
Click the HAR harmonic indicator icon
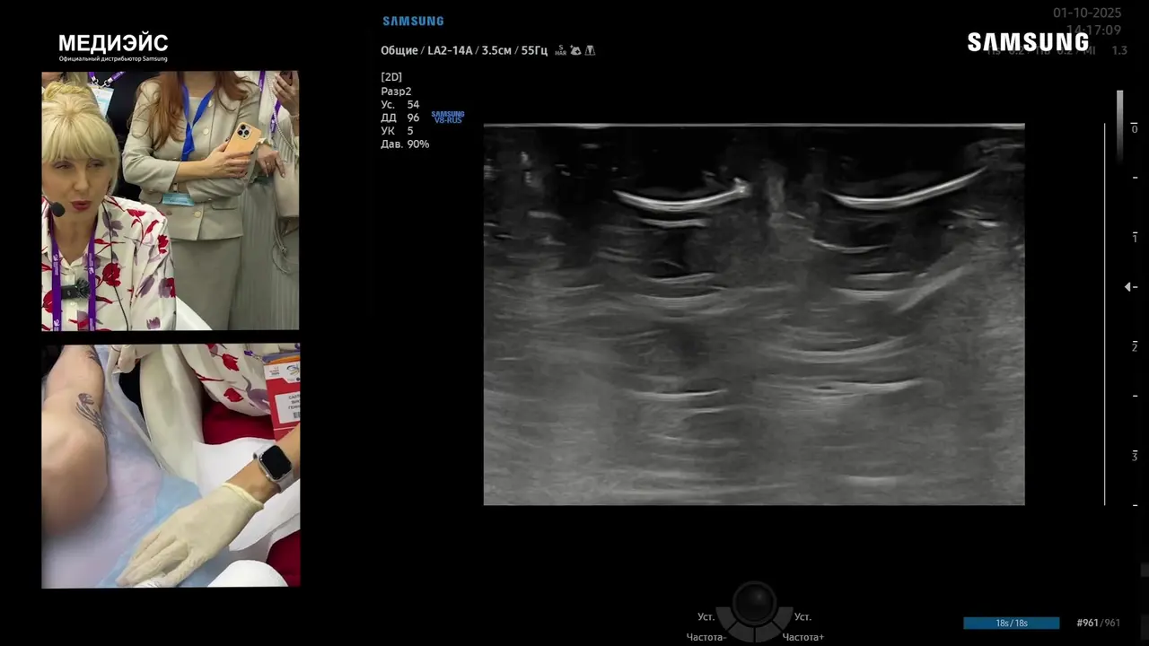[x=560, y=51]
